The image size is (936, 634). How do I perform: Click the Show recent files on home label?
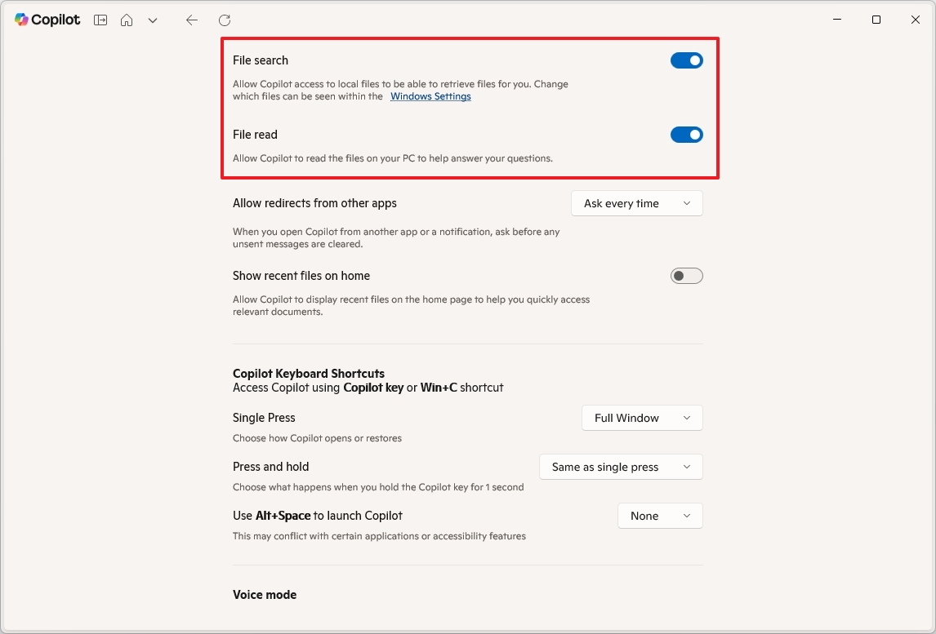point(301,275)
